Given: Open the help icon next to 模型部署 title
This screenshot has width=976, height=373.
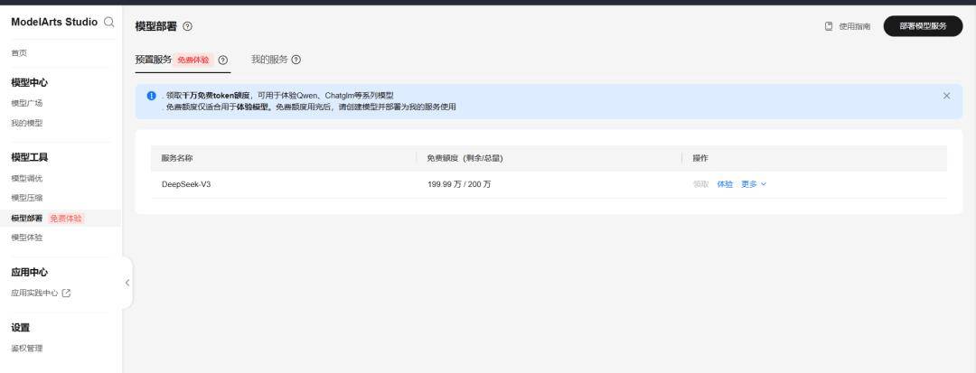Looking at the screenshot, I should (187, 26).
